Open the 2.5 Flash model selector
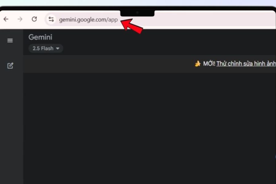The height and width of the screenshot is (184, 276). coord(46,48)
